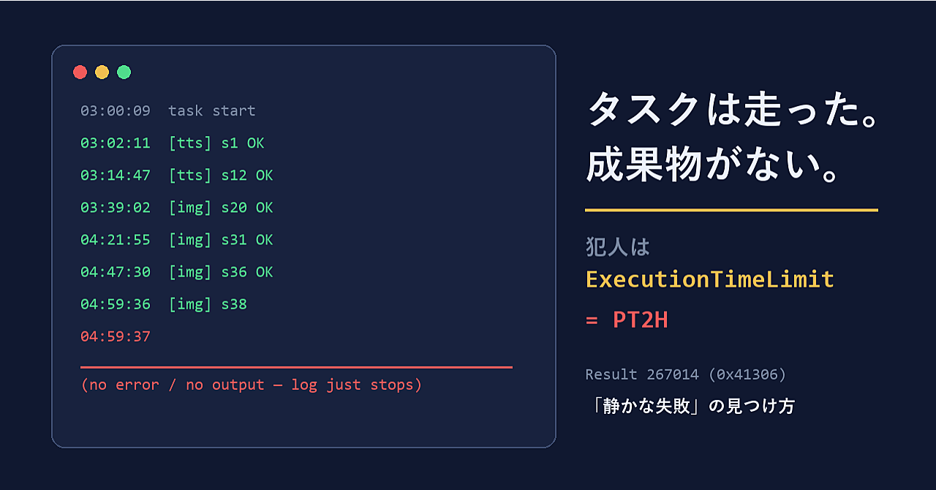Viewport: 936px width, 490px height.
Task: Click the 'Result 267014 (0x41306)' text
Action: coord(686,374)
